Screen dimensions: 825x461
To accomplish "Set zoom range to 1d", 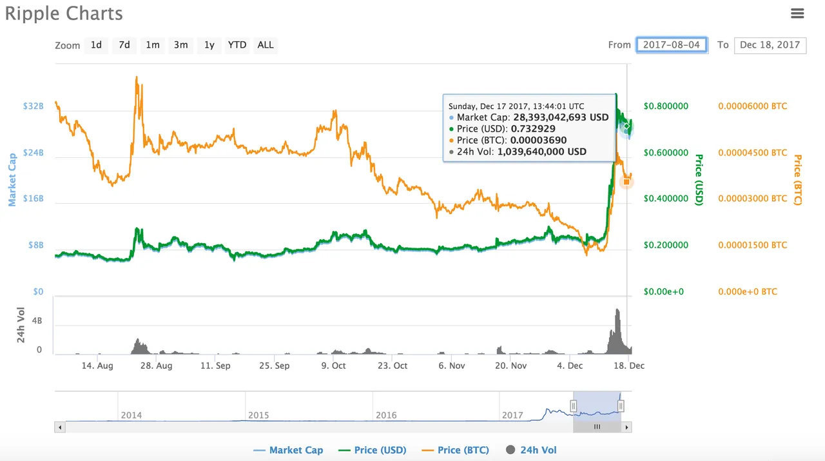I will coord(96,45).
